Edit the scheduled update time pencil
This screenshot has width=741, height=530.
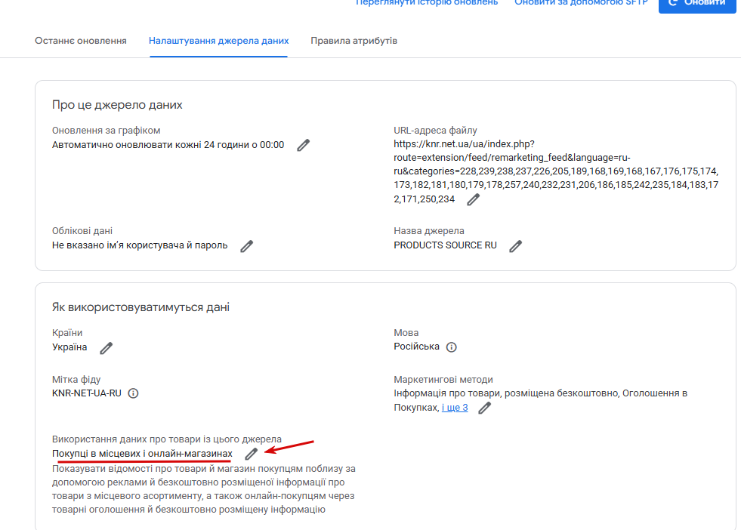[304, 145]
